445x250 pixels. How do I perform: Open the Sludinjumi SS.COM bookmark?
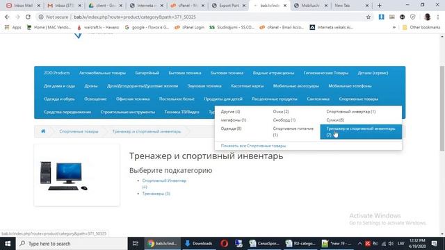point(232,27)
